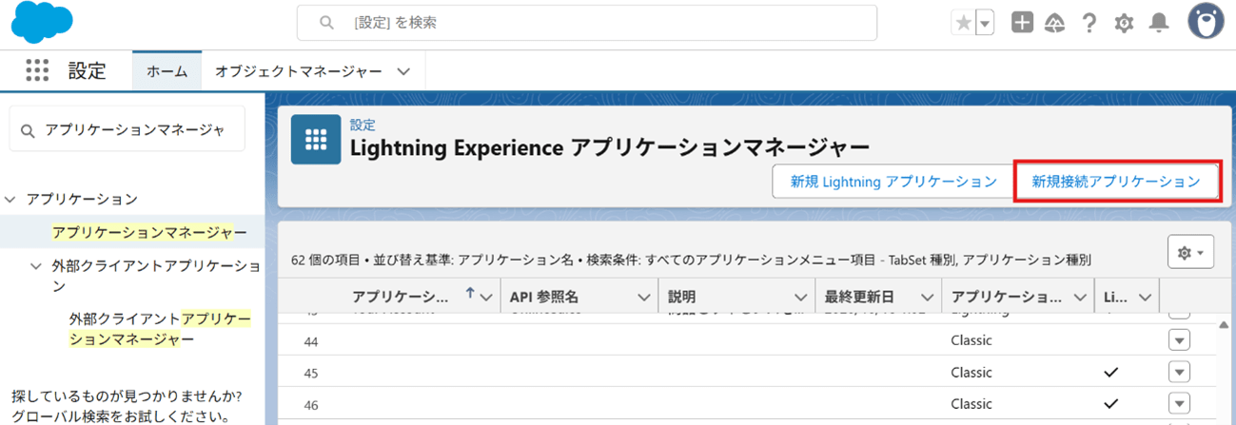Open the setup gear icon in header
The width and height of the screenshot is (1236, 425).
pyautogui.click(x=1124, y=23)
